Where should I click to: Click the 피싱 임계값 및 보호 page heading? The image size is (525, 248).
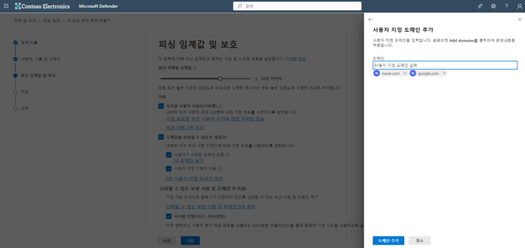(198, 45)
